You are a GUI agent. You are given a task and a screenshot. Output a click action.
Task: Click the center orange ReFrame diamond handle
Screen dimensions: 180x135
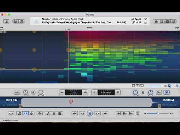coord(34,50)
